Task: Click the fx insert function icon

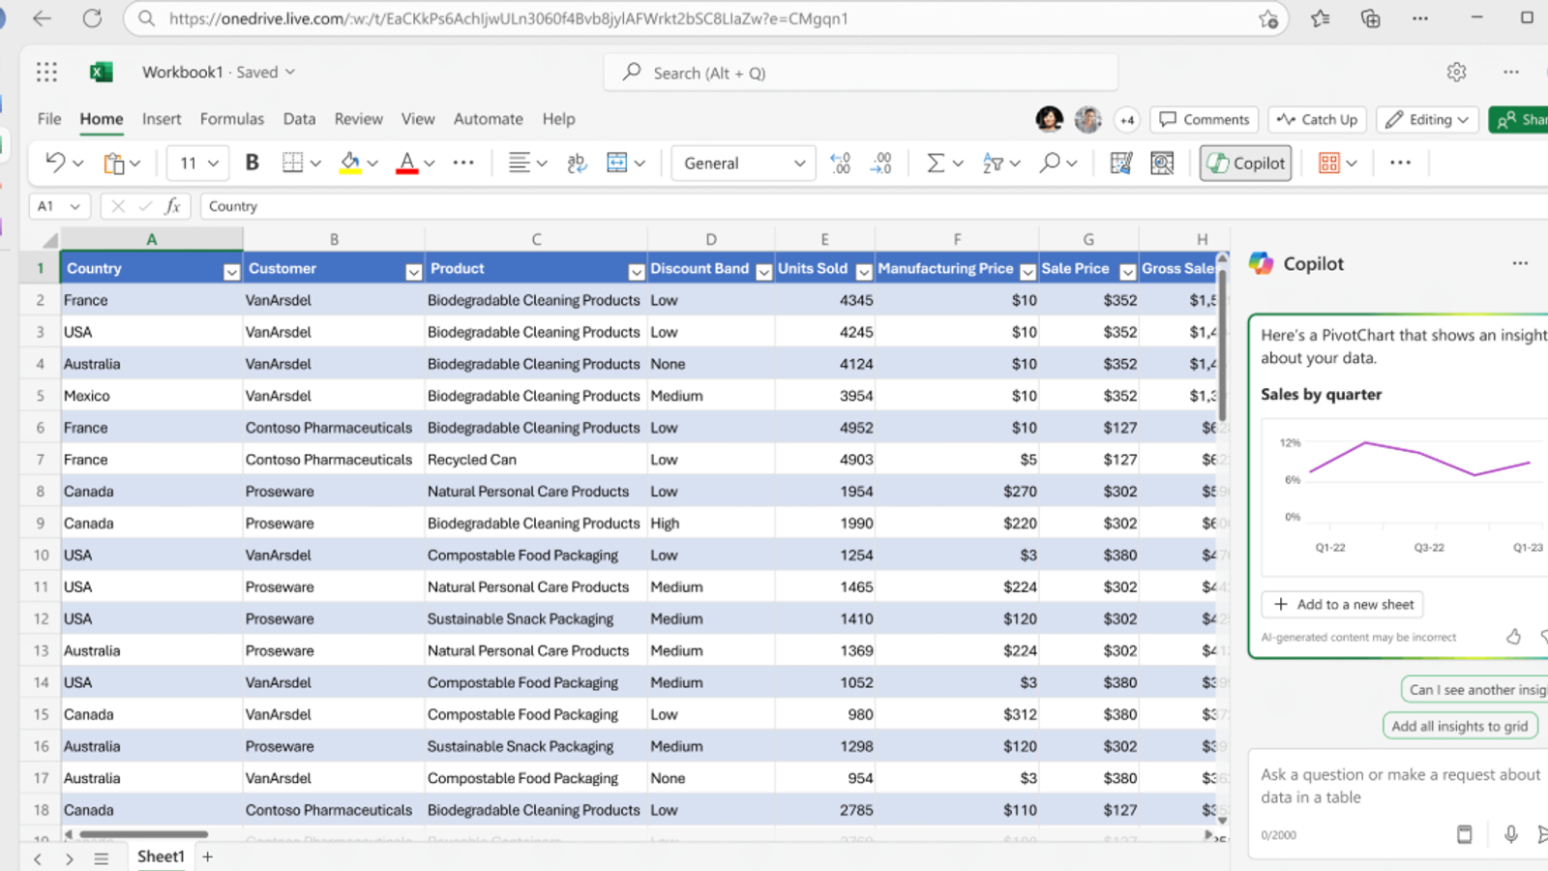Action: (x=172, y=206)
